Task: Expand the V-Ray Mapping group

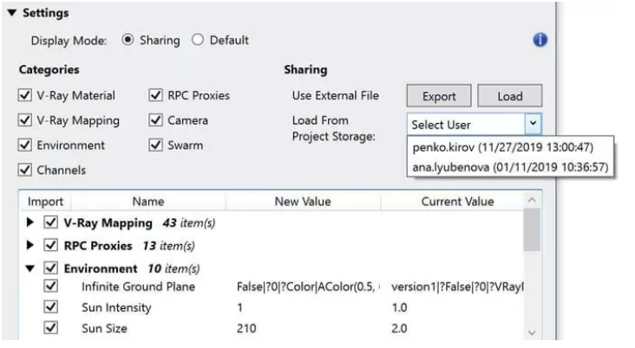Action: pos(32,223)
